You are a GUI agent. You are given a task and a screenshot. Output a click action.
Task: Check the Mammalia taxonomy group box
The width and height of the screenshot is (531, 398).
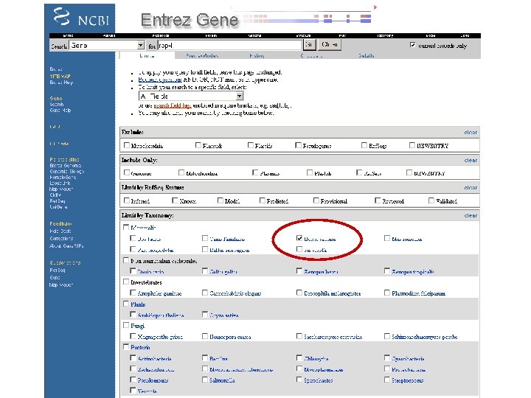click(x=126, y=227)
